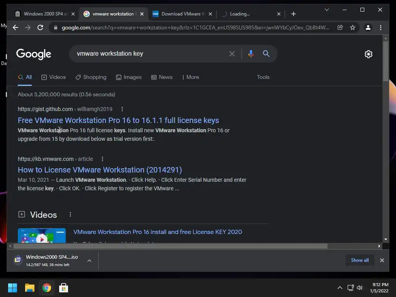Go back to the previous page
The height and width of the screenshot is (297, 396).
pyautogui.click(x=15, y=27)
